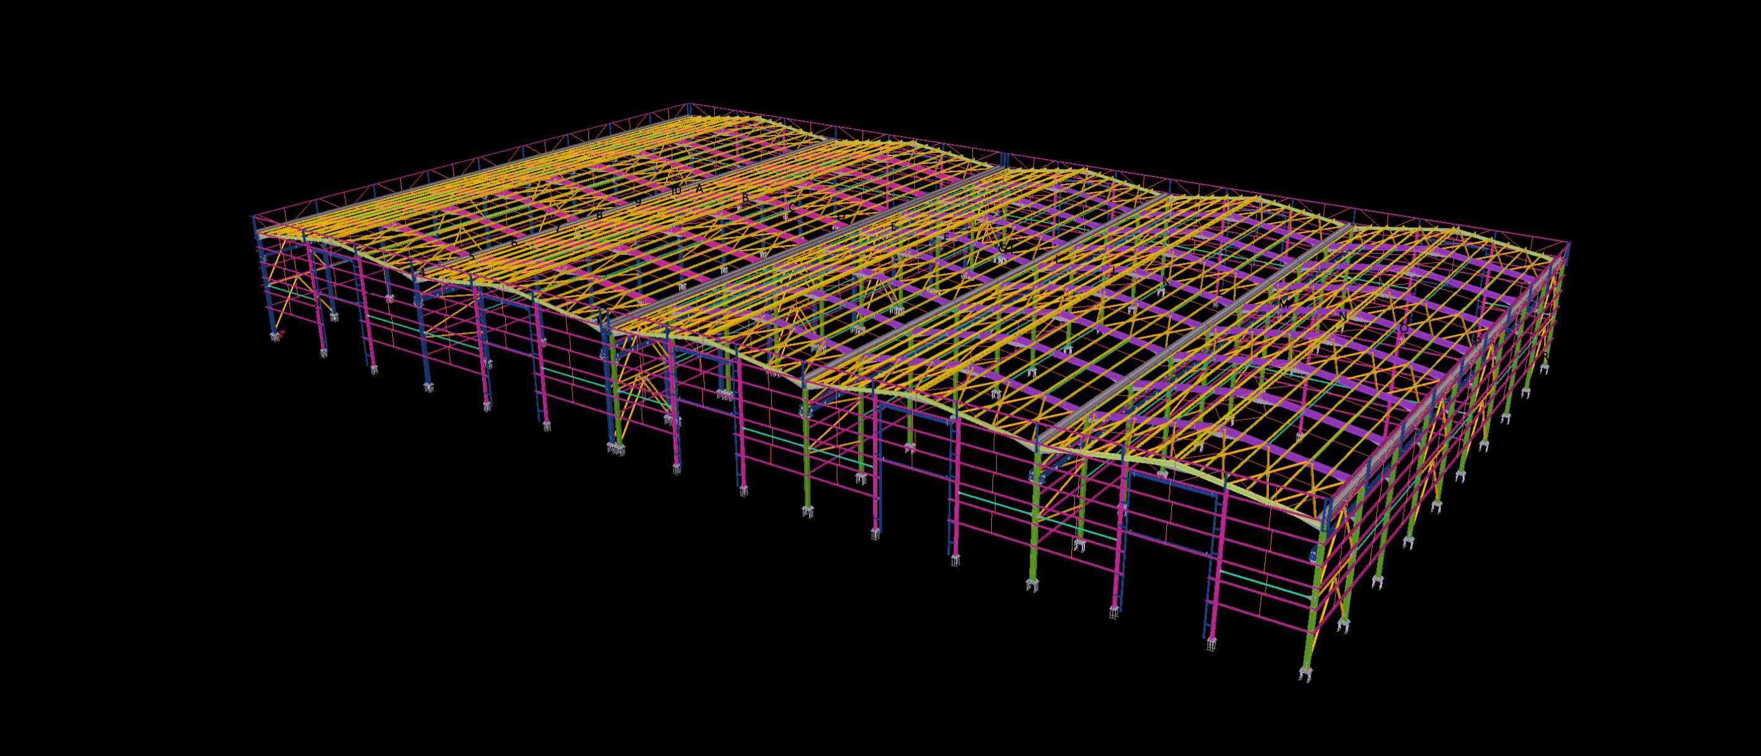The width and height of the screenshot is (1761, 756).
Task: Click grid line label "F" on the roof
Action: click(x=947, y=237)
